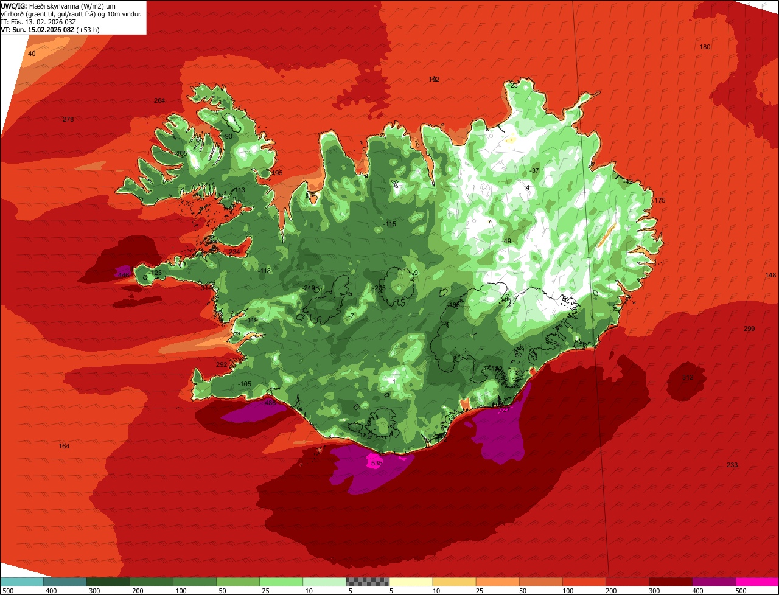The width and height of the screenshot is (779, 595).
Task: Click the value 292 off the west coast
Action: point(222,364)
